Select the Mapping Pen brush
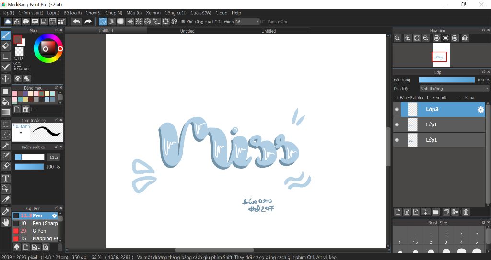This screenshot has width=491, height=260. coord(35,238)
